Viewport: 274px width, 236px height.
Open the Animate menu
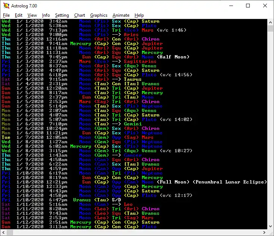(x=121, y=15)
